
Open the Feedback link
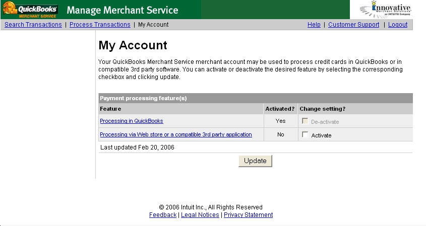pos(163,215)
